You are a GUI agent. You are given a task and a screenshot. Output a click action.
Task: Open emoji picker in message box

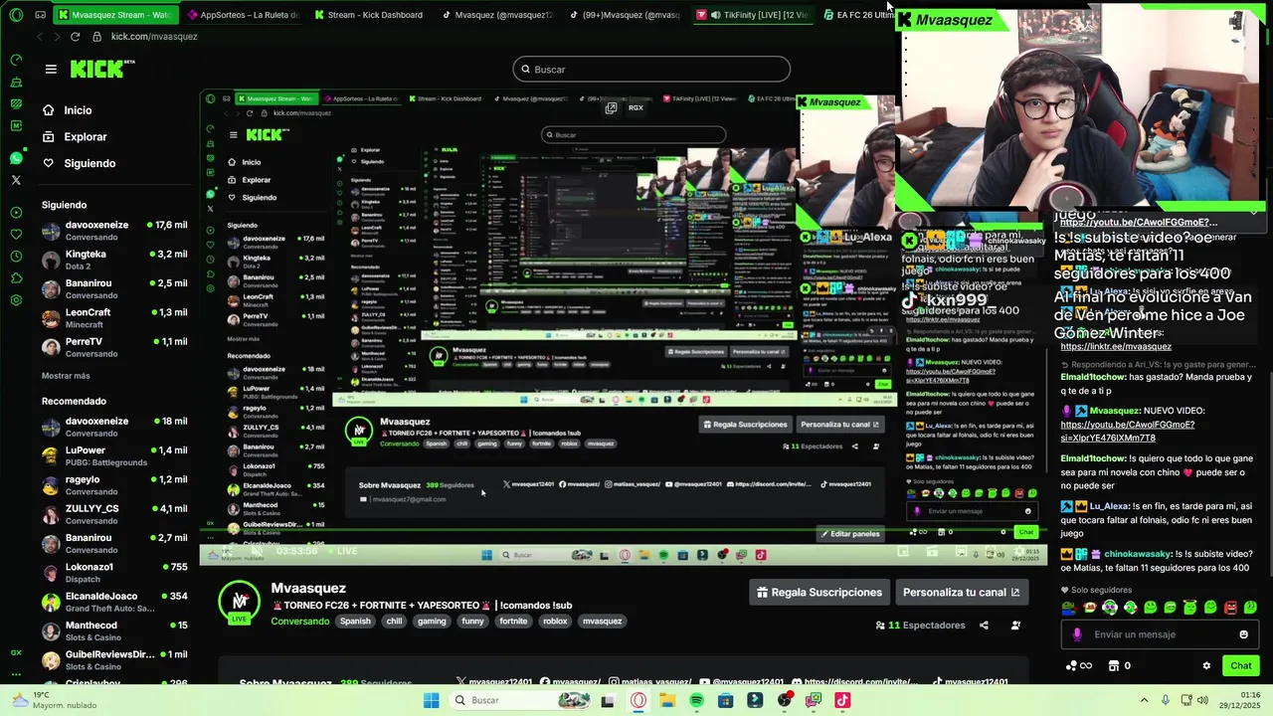pyautogui.click(x=1243, y=634)
